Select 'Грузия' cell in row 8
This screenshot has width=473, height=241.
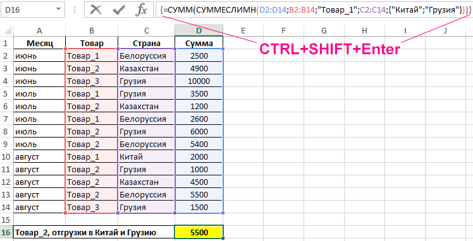click(x=146, y=131)
